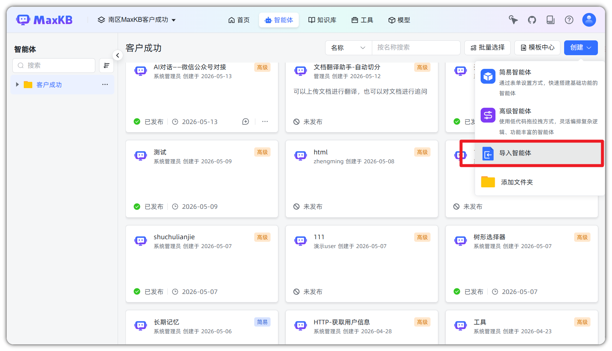The width and height of the screenshot is (612, 351).
Task: Collapse the sidebar with the chevron button
Action: [x=118, y=56]
